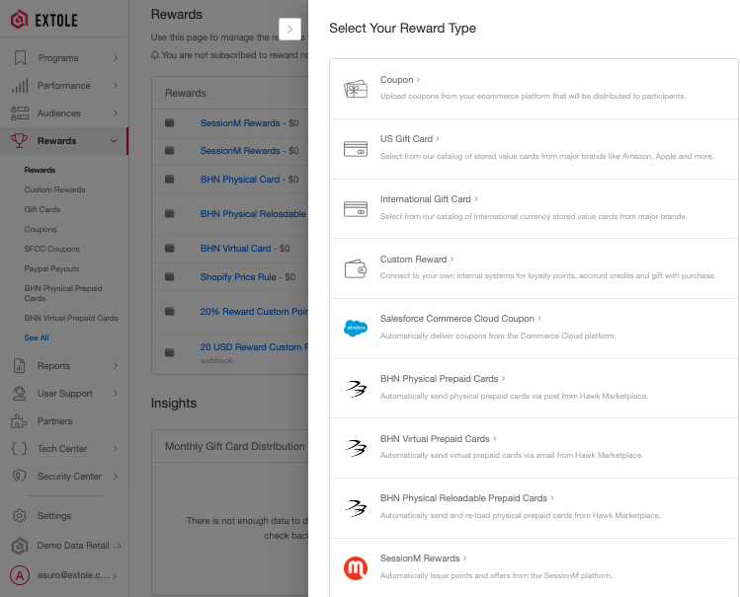Click the Audiences icon in sidebar
The width and height of the screenshot is (740, 597).
20,113
